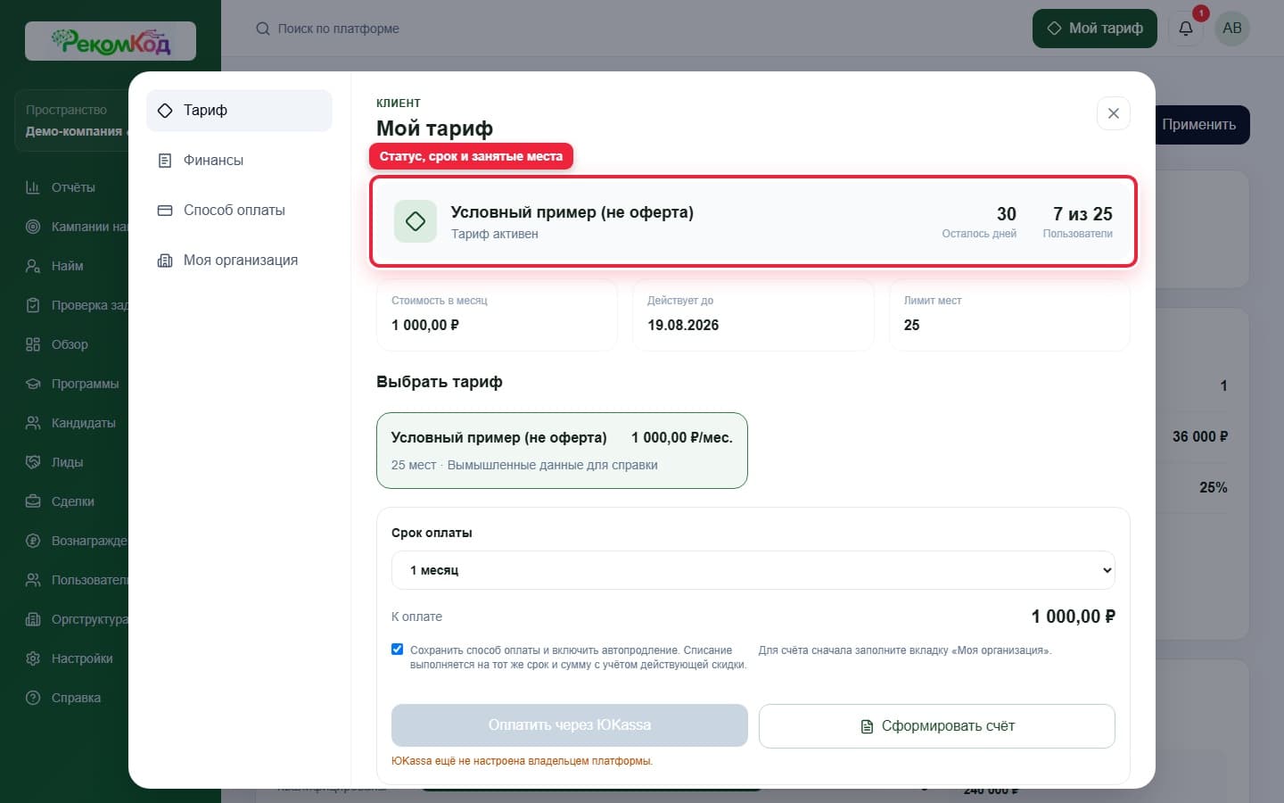Image resolution: width=1284 pixels, height=803 pixels.
Task: Open Отчёты in the sidebar
Action: [x=73, y=187]
